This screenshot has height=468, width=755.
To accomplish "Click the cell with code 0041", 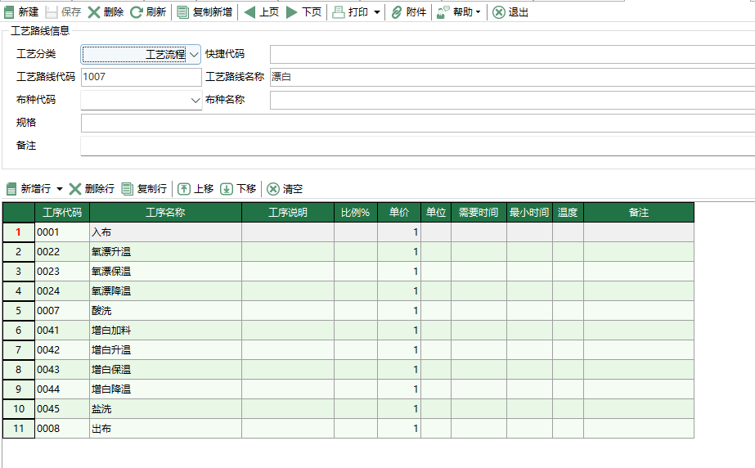I will (x=62, y=331).
